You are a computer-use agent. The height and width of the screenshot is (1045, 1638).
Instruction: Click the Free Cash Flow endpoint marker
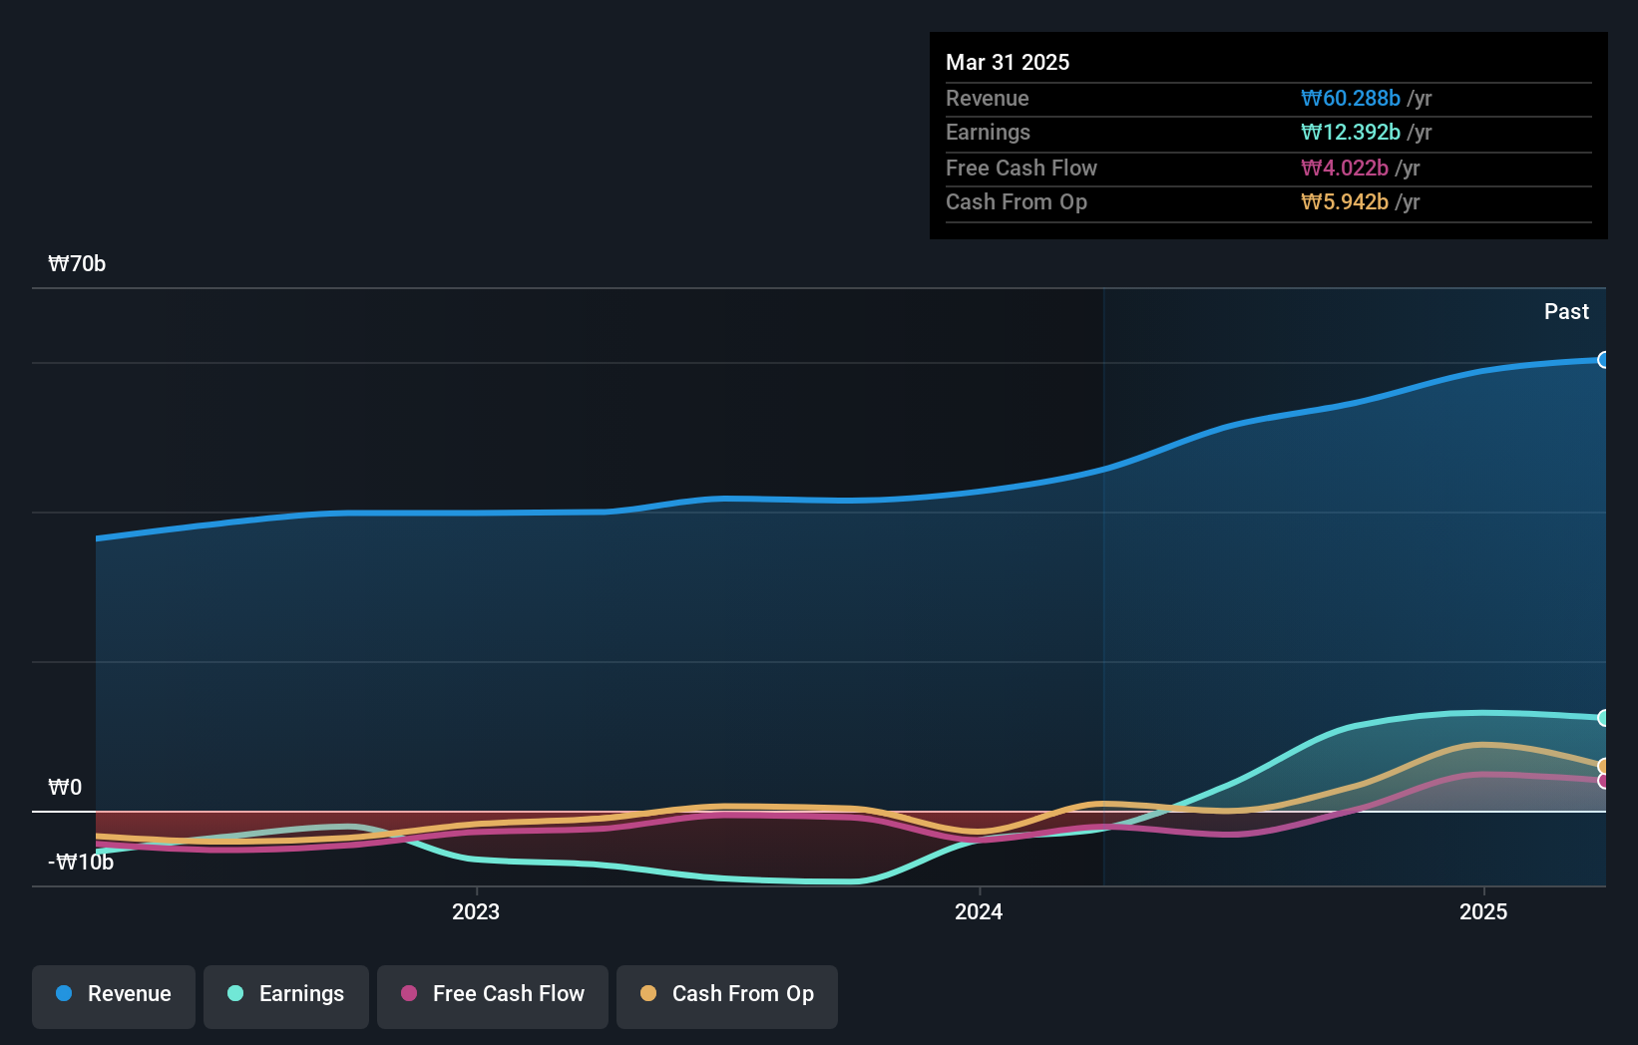[x=1603, y=780]
